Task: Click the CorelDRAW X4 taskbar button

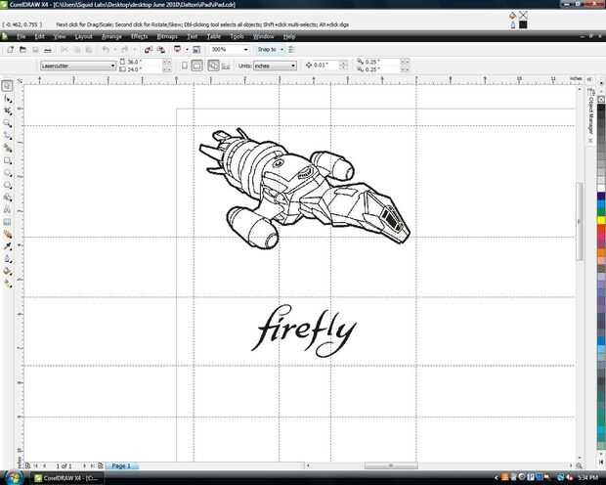Action: (x=66, y=478)
